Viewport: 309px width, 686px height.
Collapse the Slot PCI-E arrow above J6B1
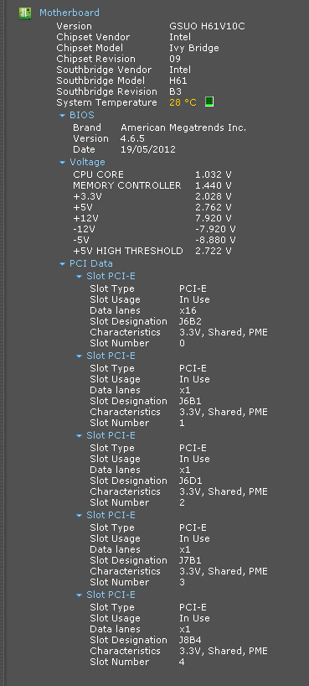[x=79, y=356]
